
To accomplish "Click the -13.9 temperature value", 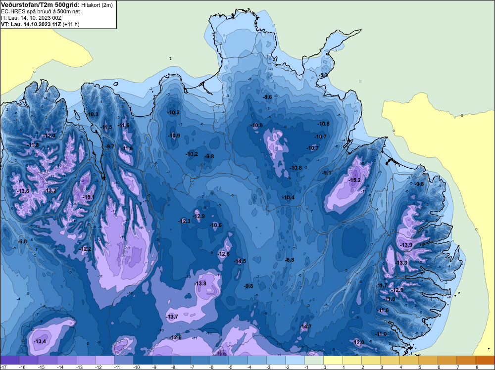I will click(406, 245).
